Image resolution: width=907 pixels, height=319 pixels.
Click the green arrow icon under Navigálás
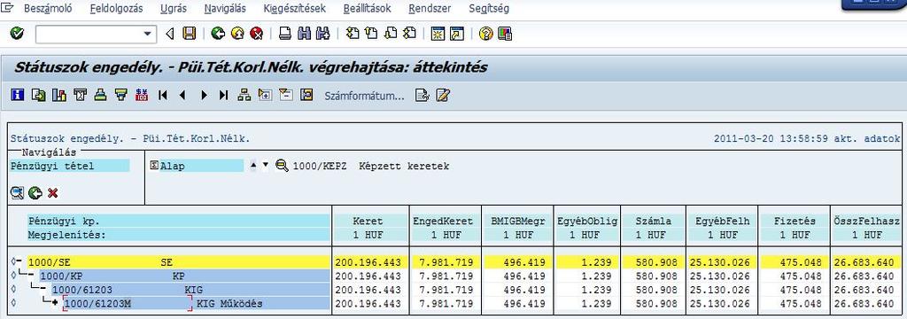point(35,193)
